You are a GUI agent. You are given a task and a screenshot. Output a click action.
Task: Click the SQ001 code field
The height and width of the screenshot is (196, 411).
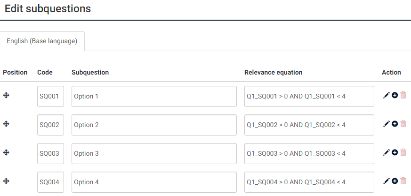pyautogui.click(x=50, y=97)
